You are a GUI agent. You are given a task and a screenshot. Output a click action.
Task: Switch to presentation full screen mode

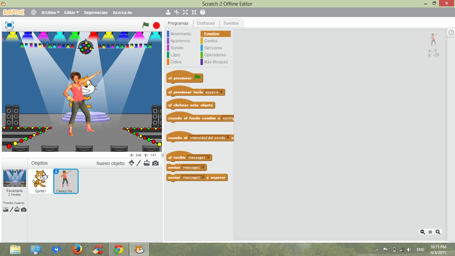pos(9,24)
